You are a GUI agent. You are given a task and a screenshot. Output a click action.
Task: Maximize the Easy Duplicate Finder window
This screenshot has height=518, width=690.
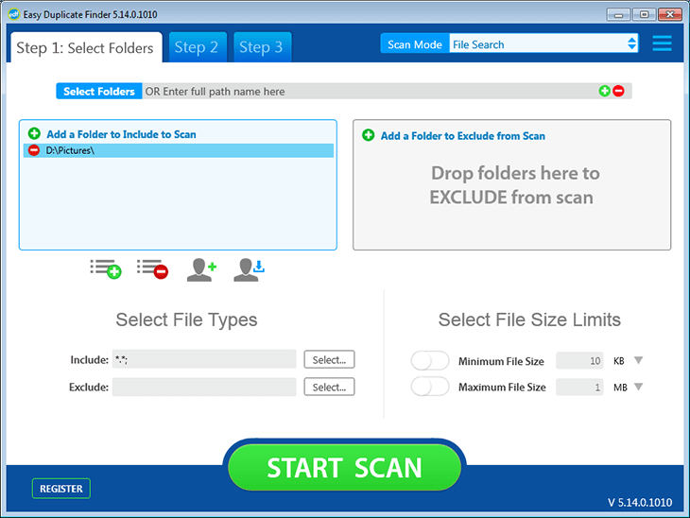point(645,14)
